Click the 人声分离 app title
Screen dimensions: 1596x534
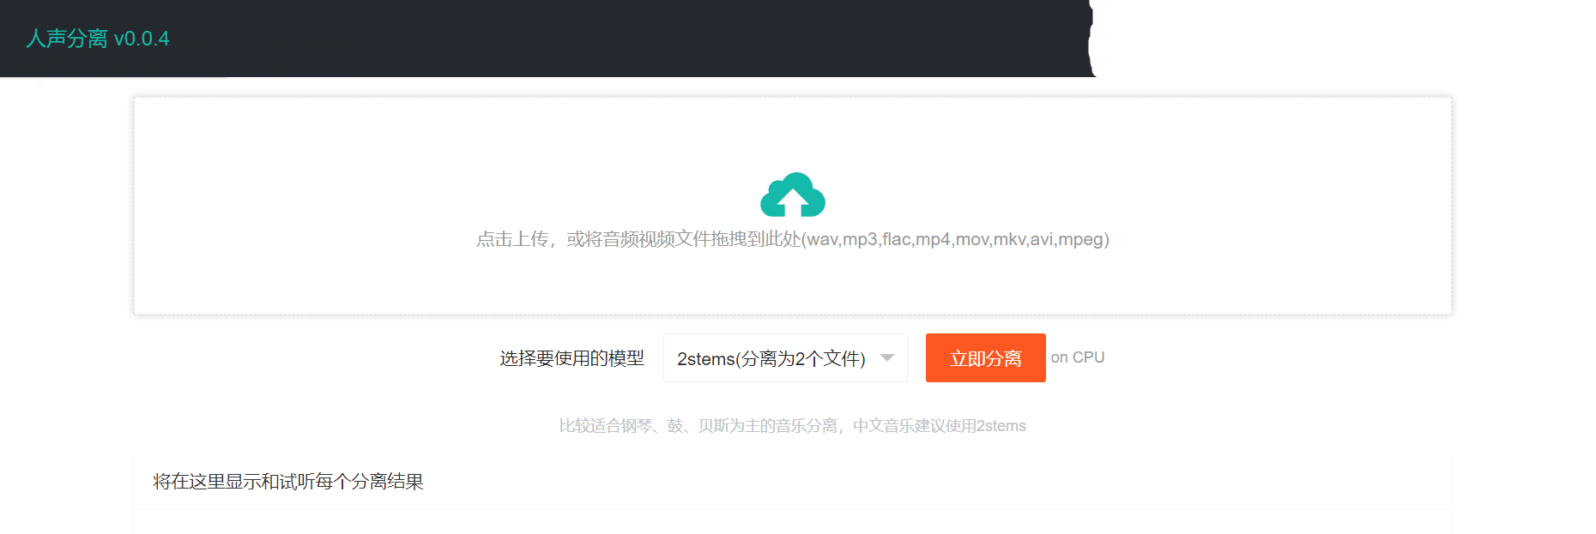click(67, 39)
